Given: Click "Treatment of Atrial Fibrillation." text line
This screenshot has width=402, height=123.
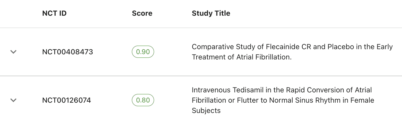Looking at the screenshot, I should [242, 57].
